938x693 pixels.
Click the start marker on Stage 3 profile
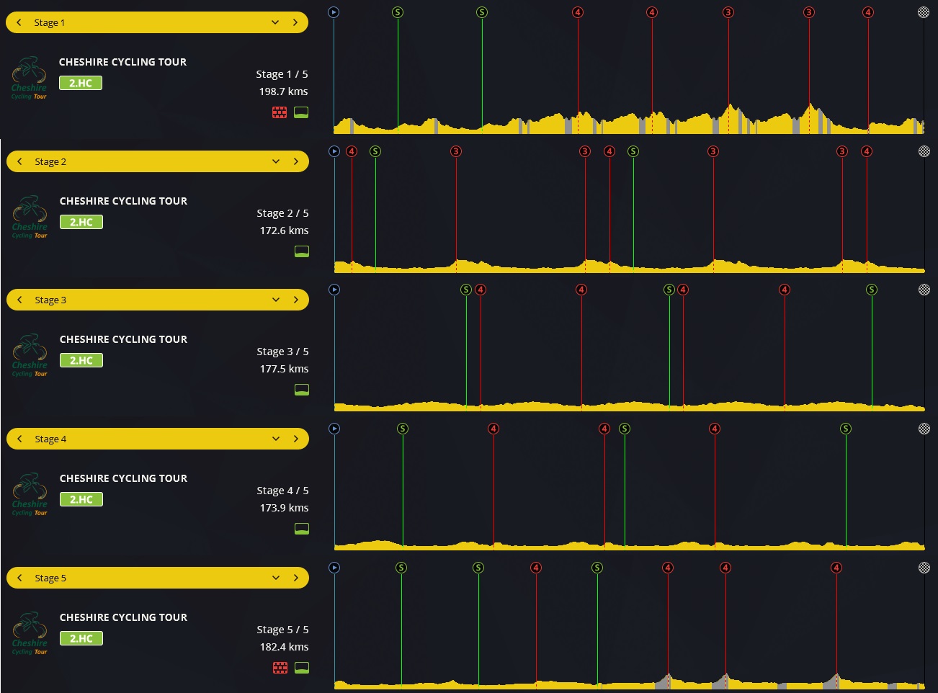pyautogui.click(x=334, y=290)
